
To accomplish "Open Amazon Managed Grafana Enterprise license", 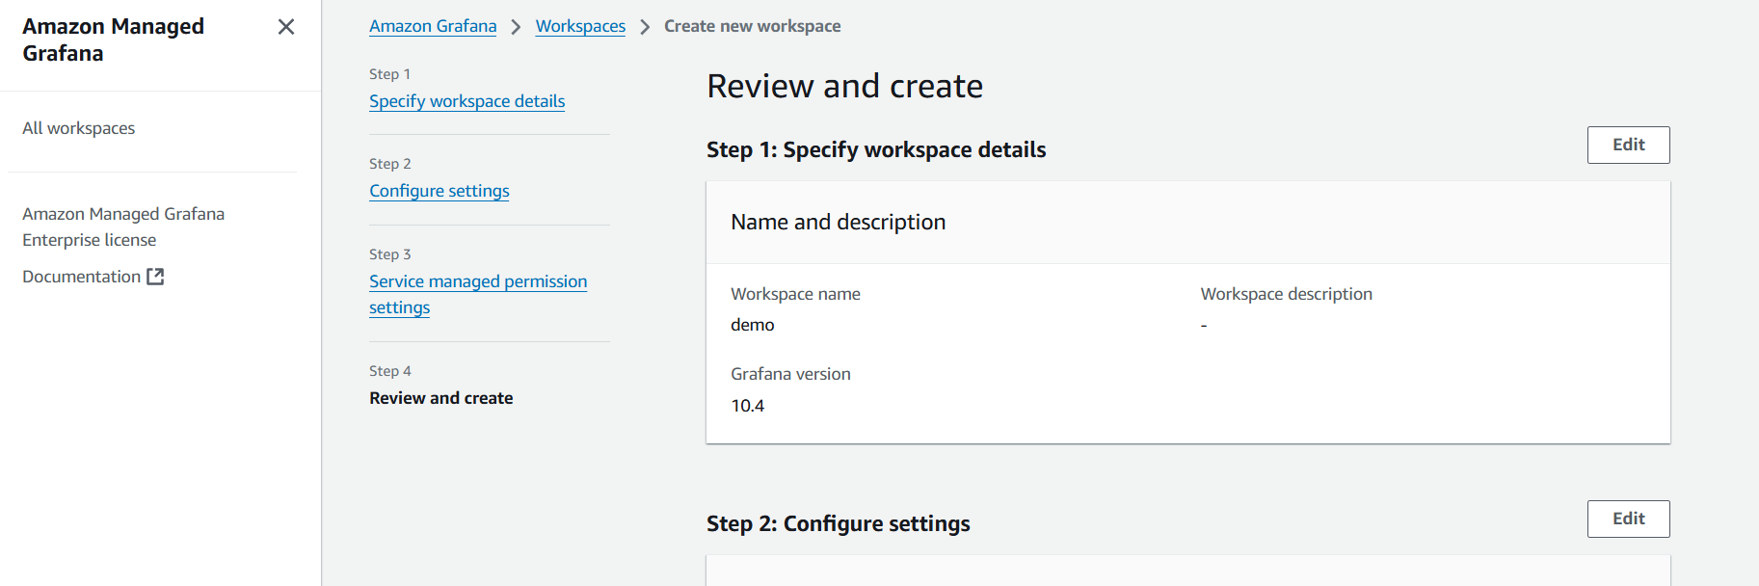I will pyautogui.click(x=123, y=226).
